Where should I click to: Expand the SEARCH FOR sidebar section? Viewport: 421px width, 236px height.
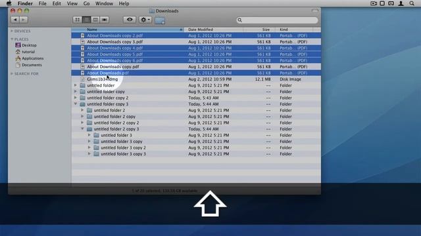point(12,73)
